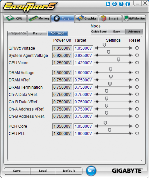149x178 pixels.
Task: Open the question mark help icon
Action: [x=121, y=4]
